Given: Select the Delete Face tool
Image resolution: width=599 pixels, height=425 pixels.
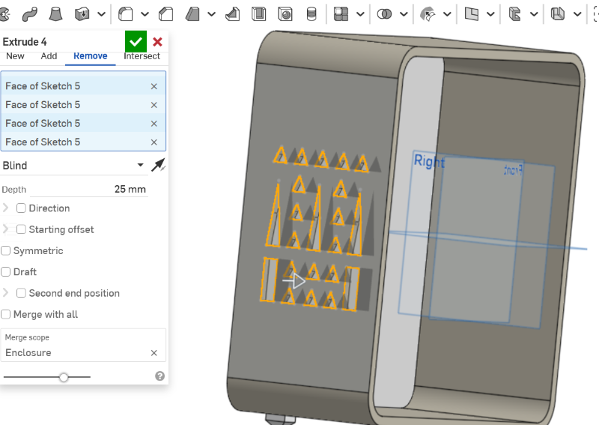Looking at the screenshot, I should (515, 14).
